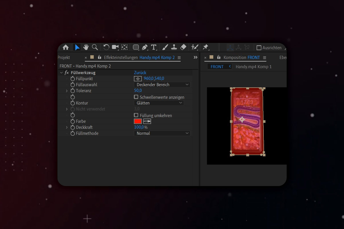
Task: Enable the Ausrichten checkbox
Action: (259, 48)
